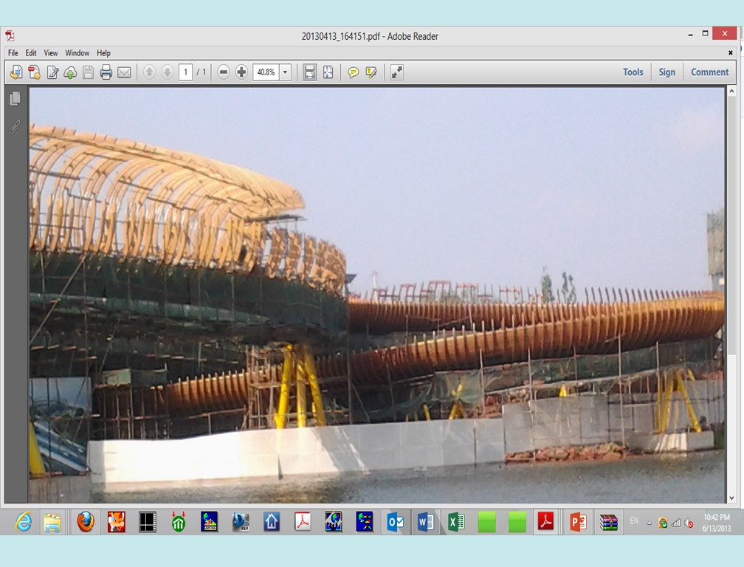
Task: Open the Comment panel
Action: coord(709,72)
